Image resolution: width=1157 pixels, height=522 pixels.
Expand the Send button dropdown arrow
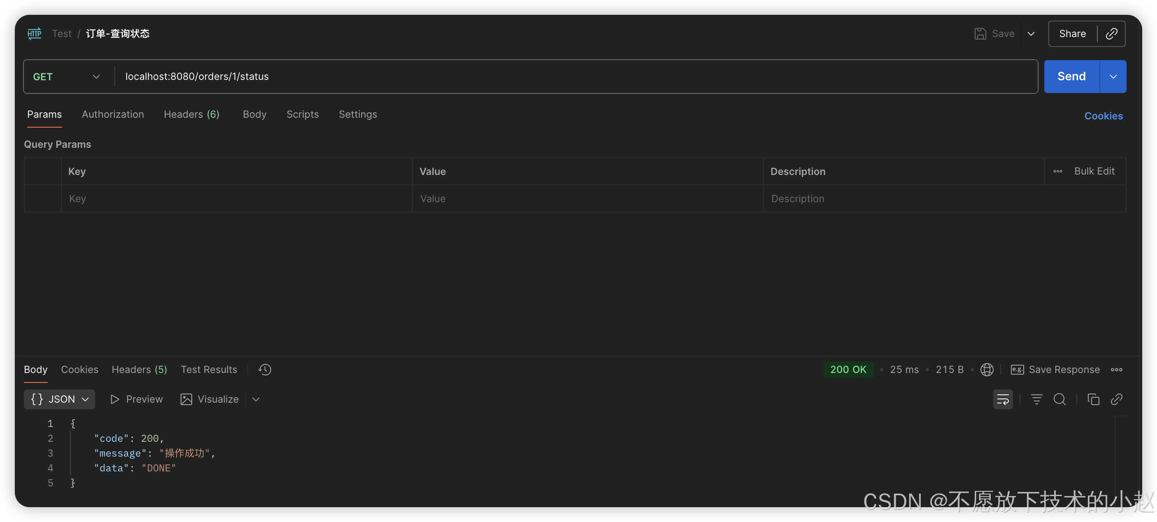pyautogui.click(x=1113, y=77)
